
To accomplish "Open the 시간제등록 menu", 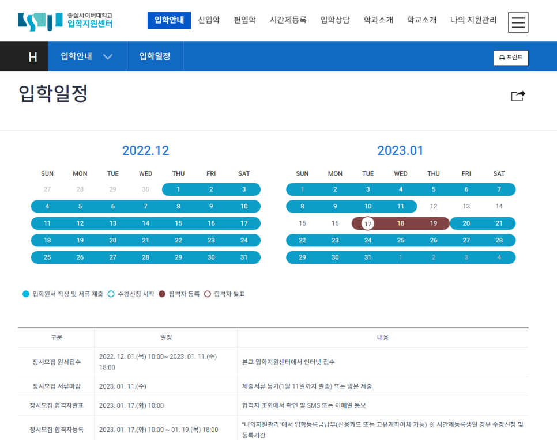I will click(x=288, y=20).
